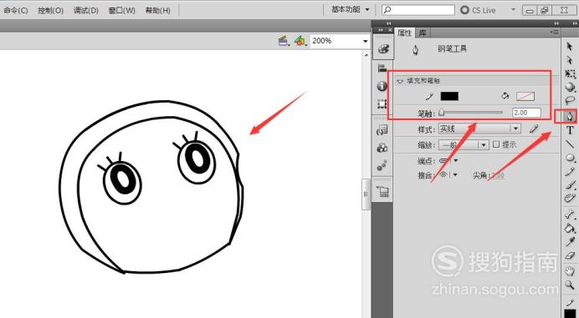Open the Project panel icon
Viewport: 579px width, 318px height.
[382, 191]
